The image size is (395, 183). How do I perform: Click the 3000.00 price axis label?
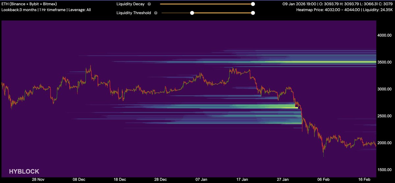coord(384,89)
